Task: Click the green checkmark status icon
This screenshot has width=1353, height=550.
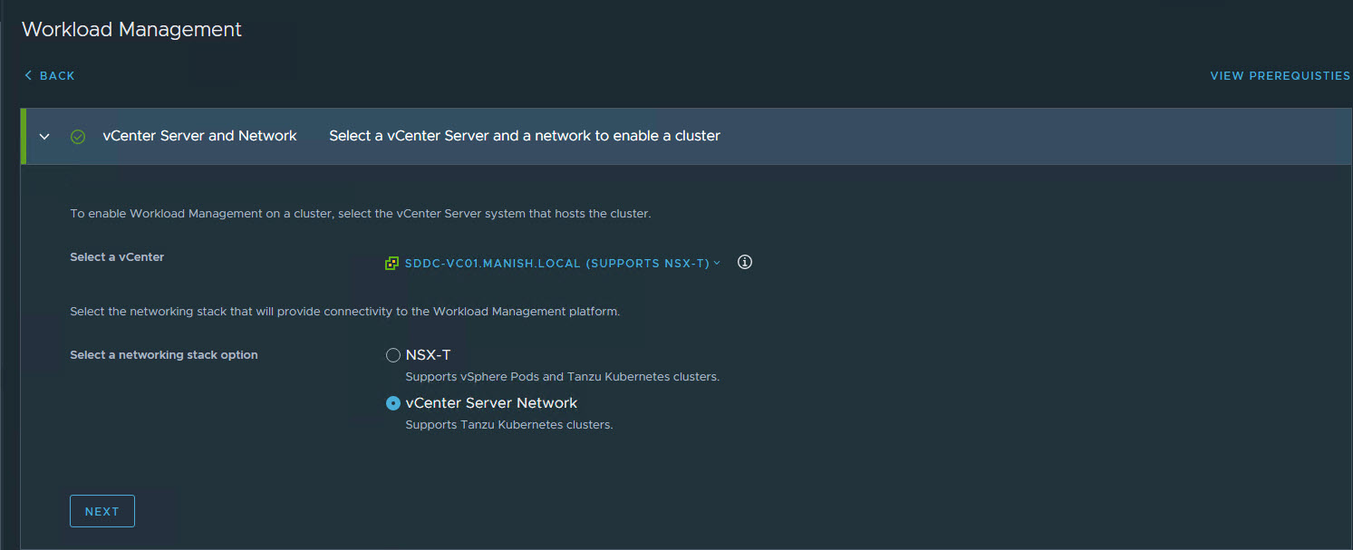Action: pyautogui.click(x=78, y=137)
